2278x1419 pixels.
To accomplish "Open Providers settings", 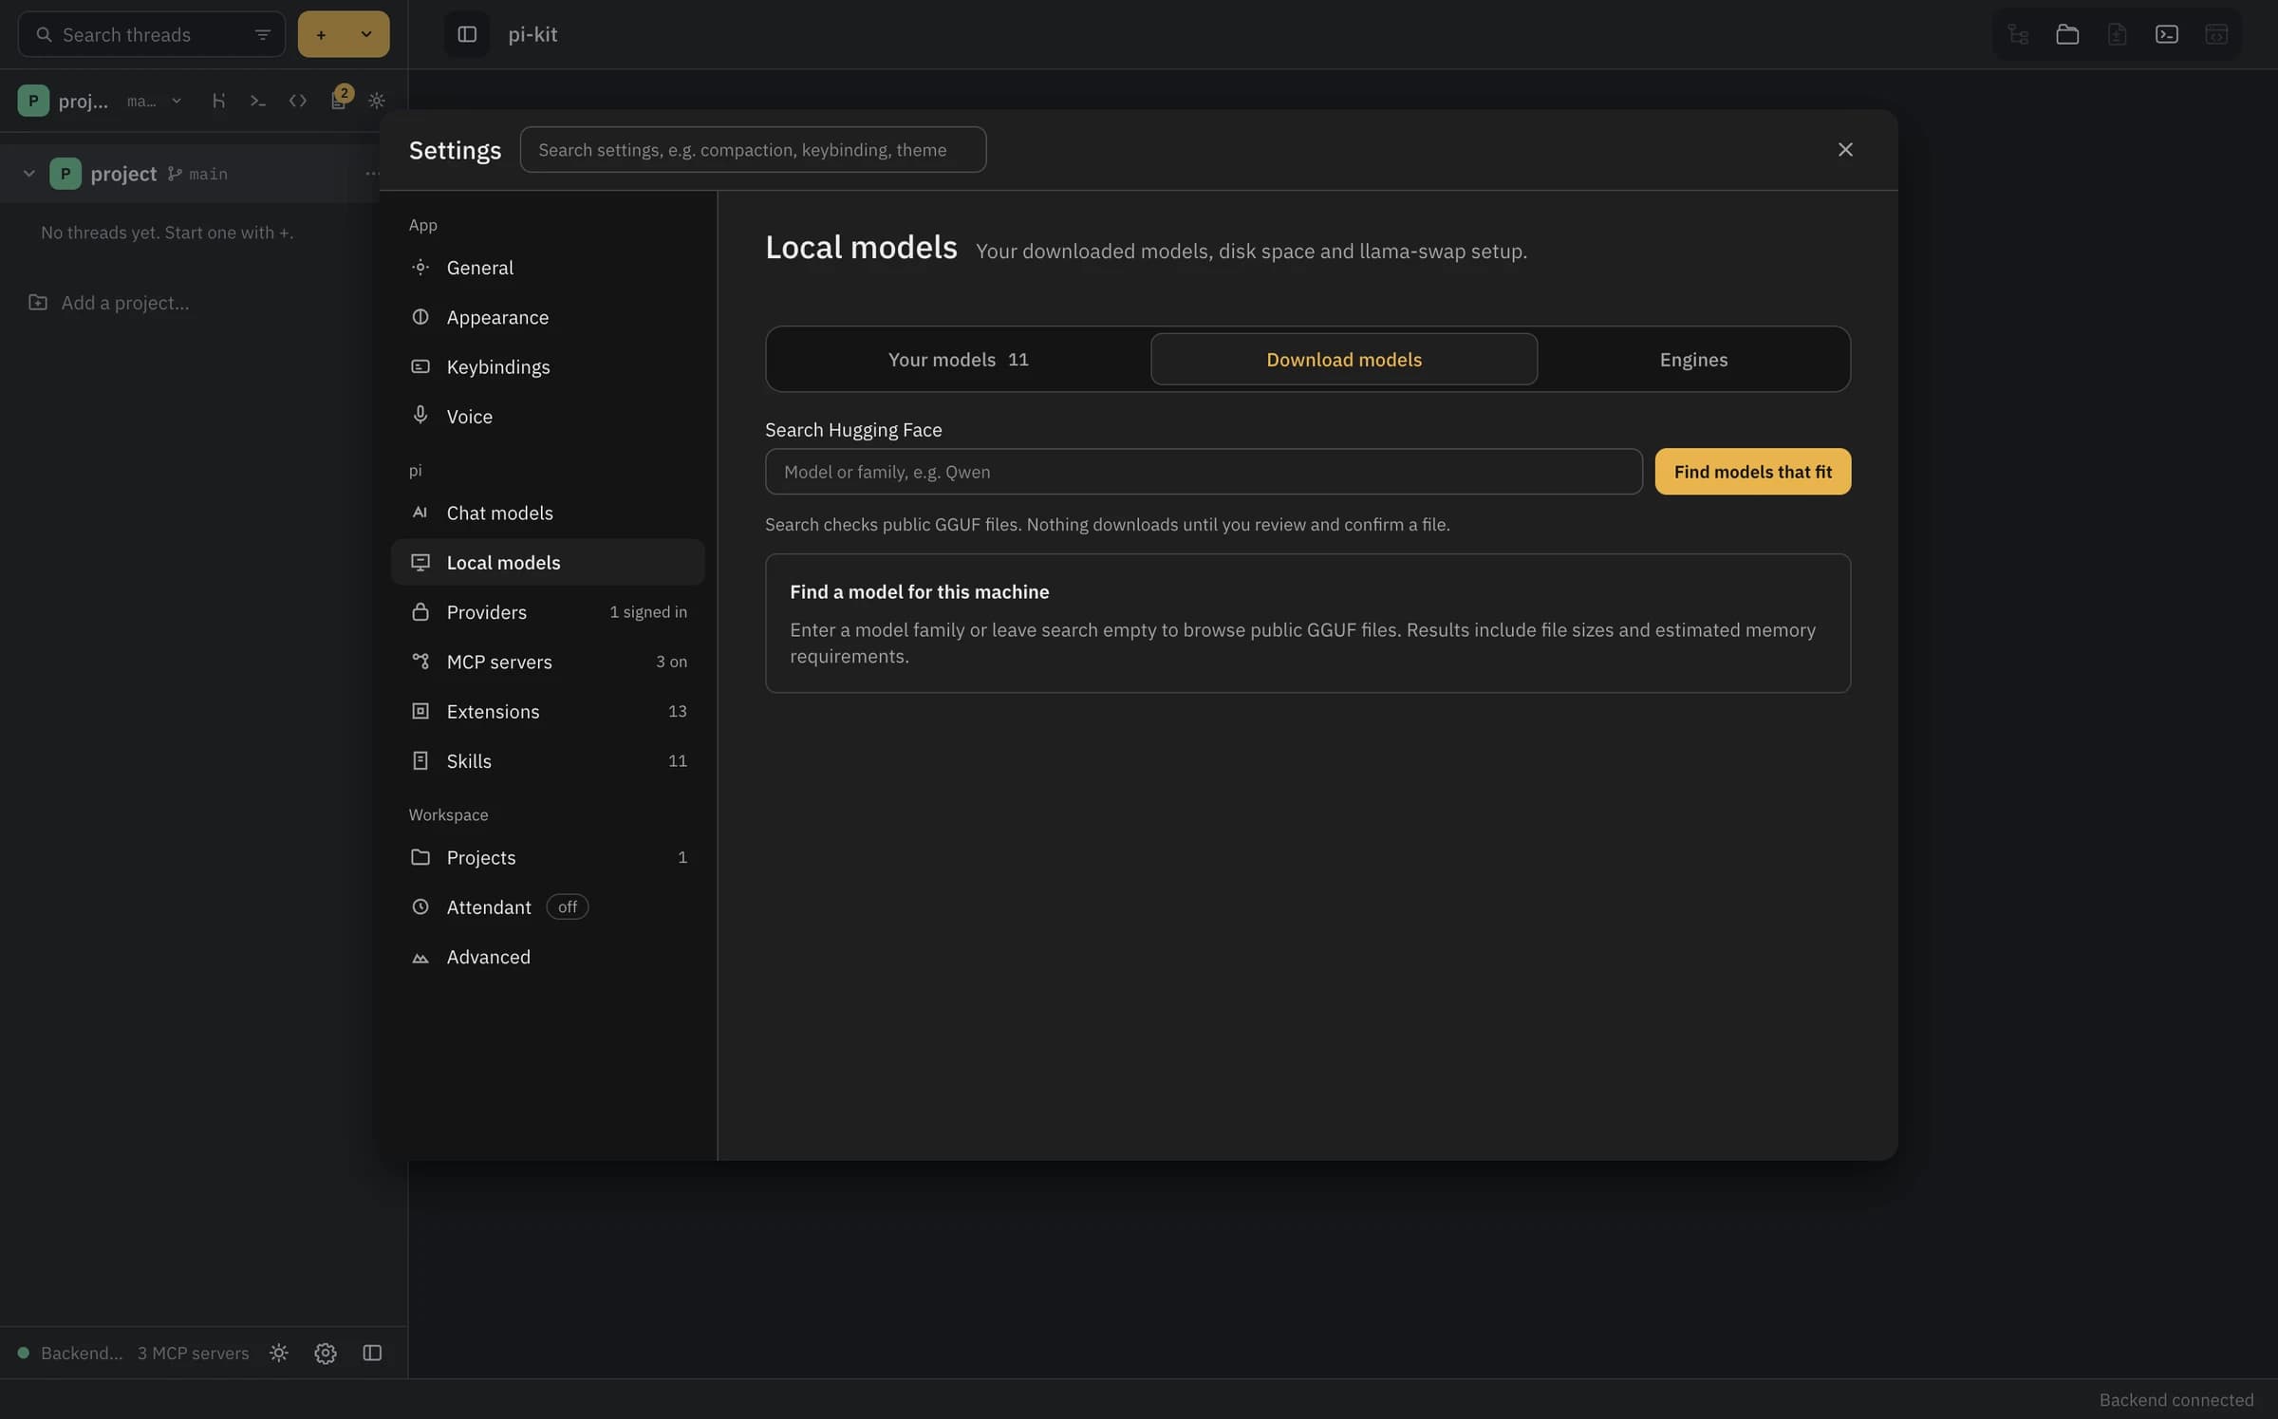I will pos(548,612).
